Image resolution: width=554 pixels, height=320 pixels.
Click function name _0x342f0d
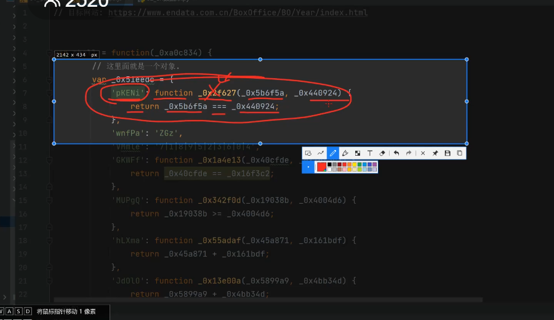pyautogui.click(x=219, y=200)
